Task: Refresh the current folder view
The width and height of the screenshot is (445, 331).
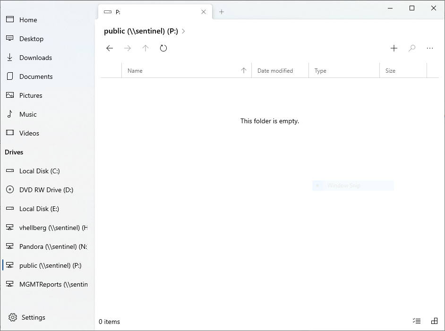Action: (163, 48)
